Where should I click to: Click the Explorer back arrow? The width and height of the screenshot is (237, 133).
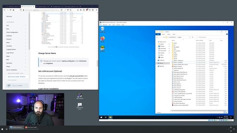(x=157, y=37)
